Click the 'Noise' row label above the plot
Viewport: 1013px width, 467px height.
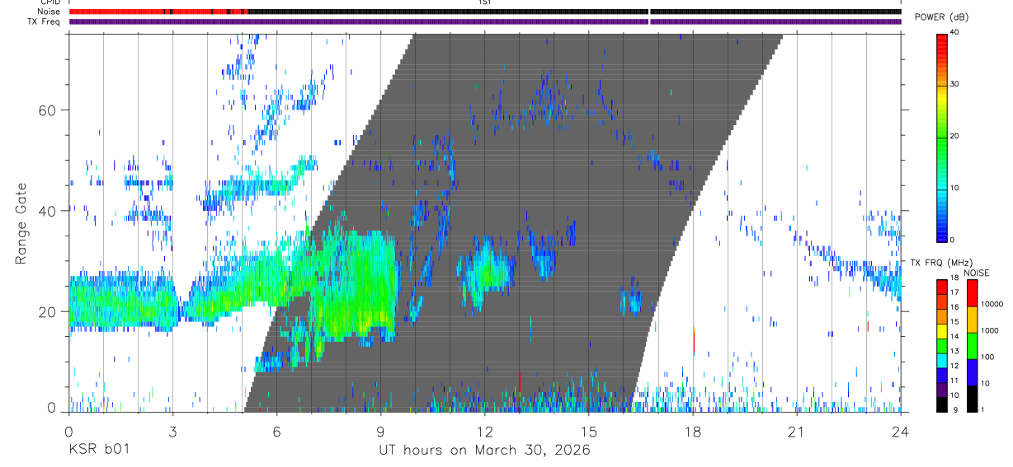[x=50, y=12]
